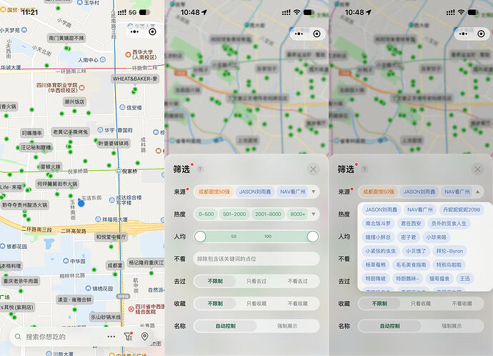The height and width of the screenshot is (356, 493).
Task: Open capsule dots menu on right screen
Action: (463, 34)
